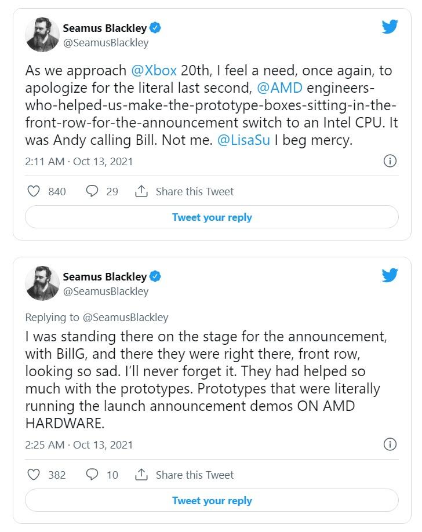Share the first tweet via share icon
The height and width of the screenshot is (532, 422).
tap(141, 191)
